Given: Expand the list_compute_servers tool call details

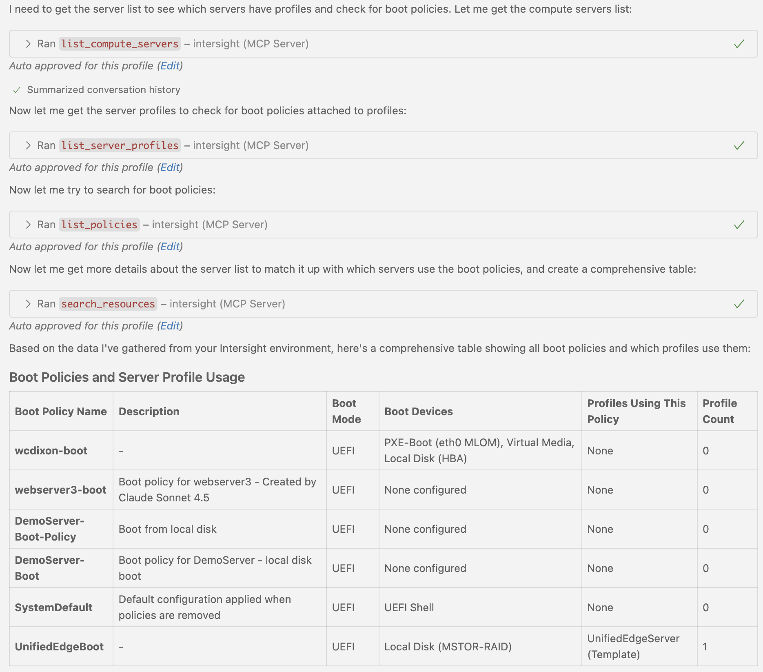Looking at the screenshot, I should point(28,44).
